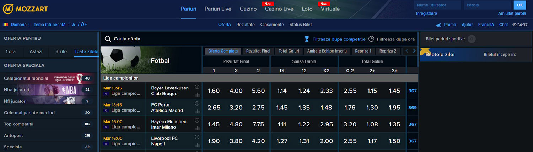This screenshot has height=152, width=533.
Task: Open the Virtuale section
Action: (x=330, y=9)
